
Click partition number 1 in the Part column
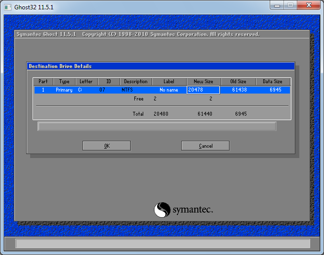[43, 90]
